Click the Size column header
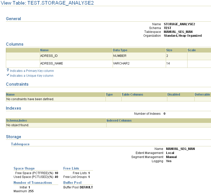Image resolution: width=211 pixels, height=194 pixels. click(x=169, y=50)
